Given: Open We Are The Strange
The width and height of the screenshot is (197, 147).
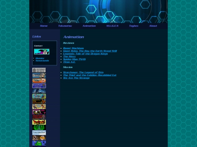Looking at the screenshot, I should [76, 78].
